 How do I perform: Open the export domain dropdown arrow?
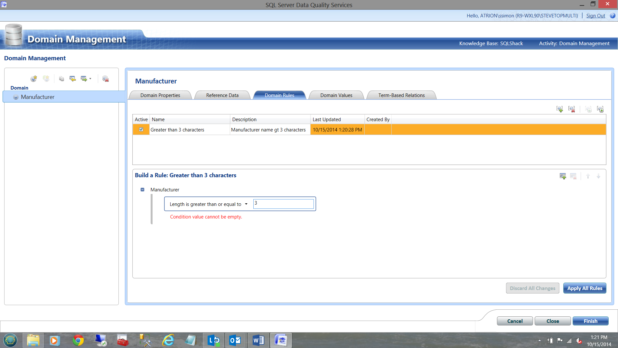tap(90, 79)
